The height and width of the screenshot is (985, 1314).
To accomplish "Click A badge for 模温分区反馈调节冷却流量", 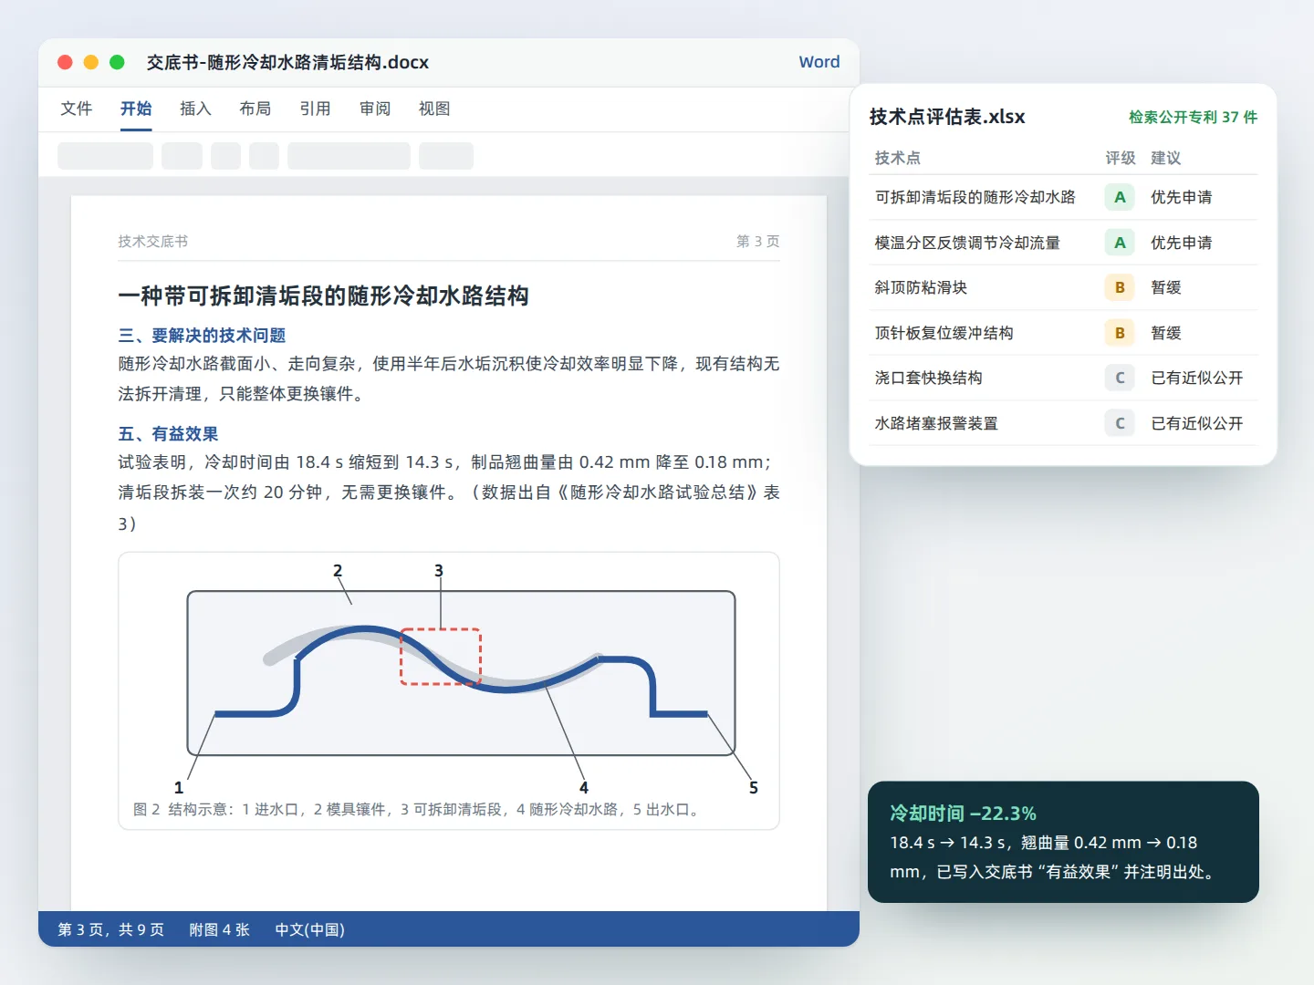I will point(1120,243).
